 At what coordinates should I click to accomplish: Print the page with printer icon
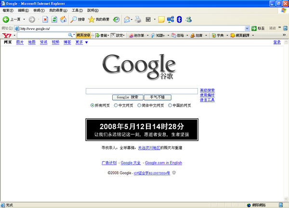(x=138, y=19)
